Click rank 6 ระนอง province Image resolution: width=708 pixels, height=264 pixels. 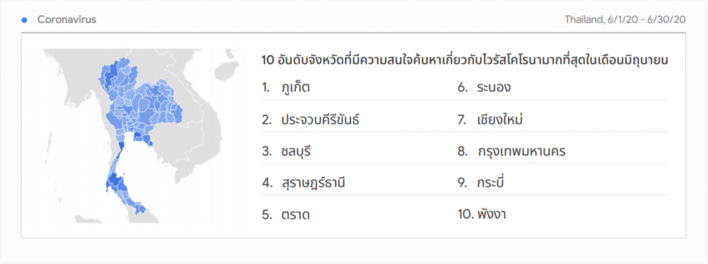[483, 88]
